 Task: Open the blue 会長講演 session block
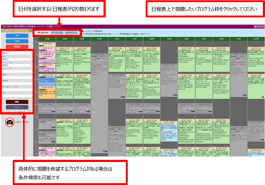point(47,80)
